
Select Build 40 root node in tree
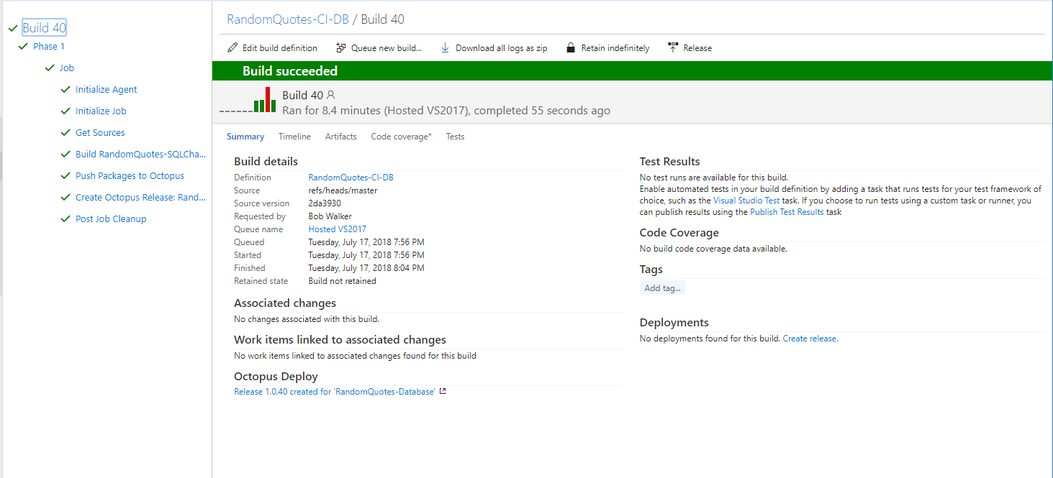click(x=45, y=28)
